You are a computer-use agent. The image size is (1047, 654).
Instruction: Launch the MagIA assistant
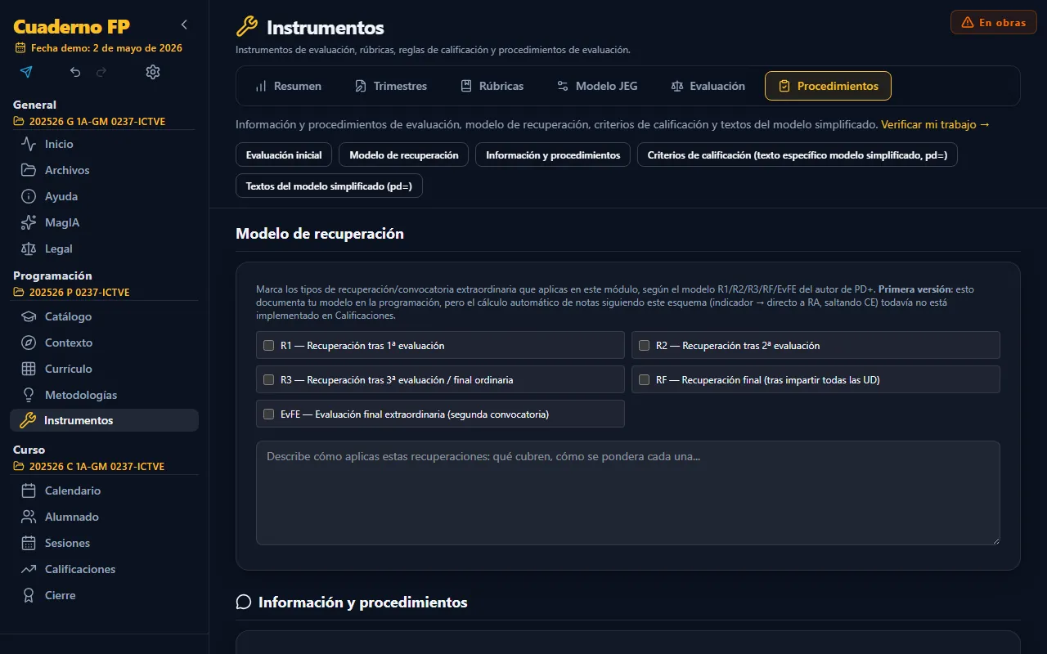105,222
